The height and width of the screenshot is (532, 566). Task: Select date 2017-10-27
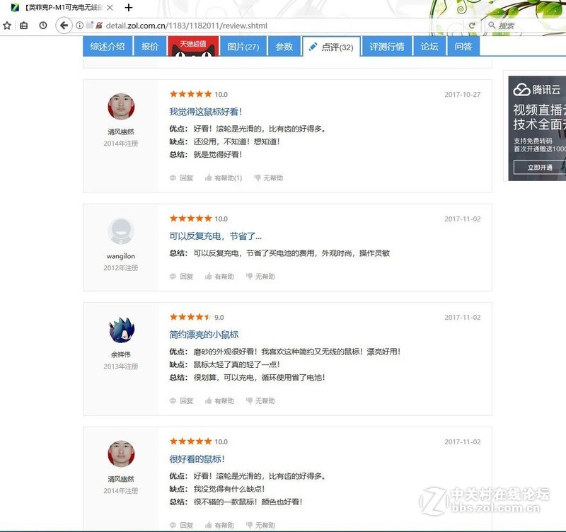pos(463,95)
